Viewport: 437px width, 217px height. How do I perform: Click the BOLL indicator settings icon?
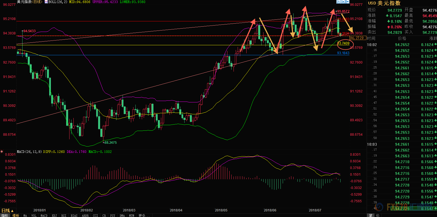coord(46,2)
